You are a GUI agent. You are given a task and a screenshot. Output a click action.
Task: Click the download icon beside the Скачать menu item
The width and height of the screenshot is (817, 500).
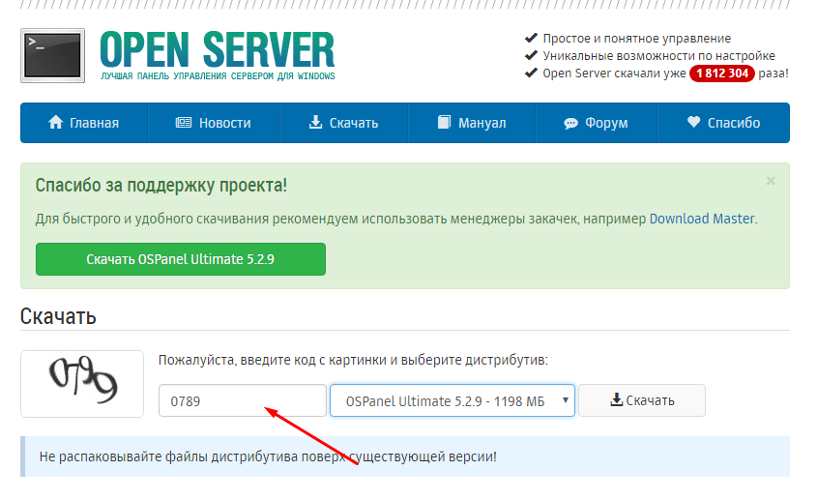tap(315, 122)
